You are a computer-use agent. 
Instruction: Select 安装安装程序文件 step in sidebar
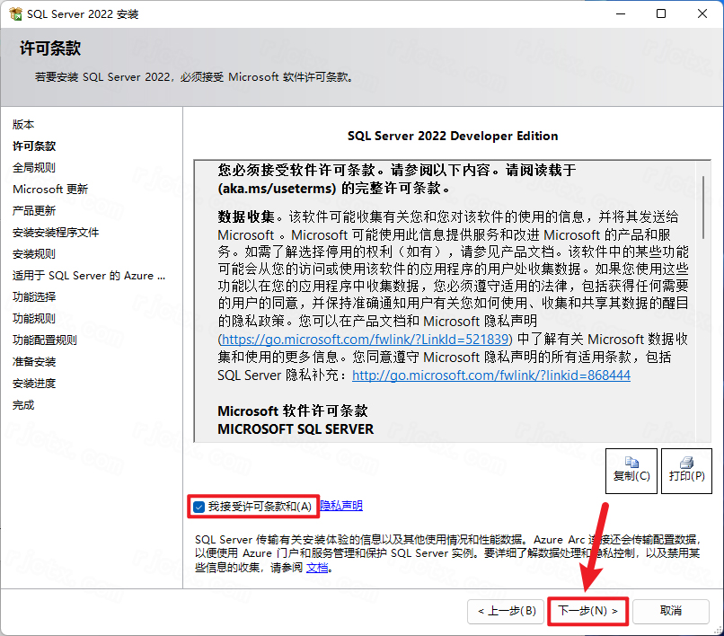pos(56,232)
